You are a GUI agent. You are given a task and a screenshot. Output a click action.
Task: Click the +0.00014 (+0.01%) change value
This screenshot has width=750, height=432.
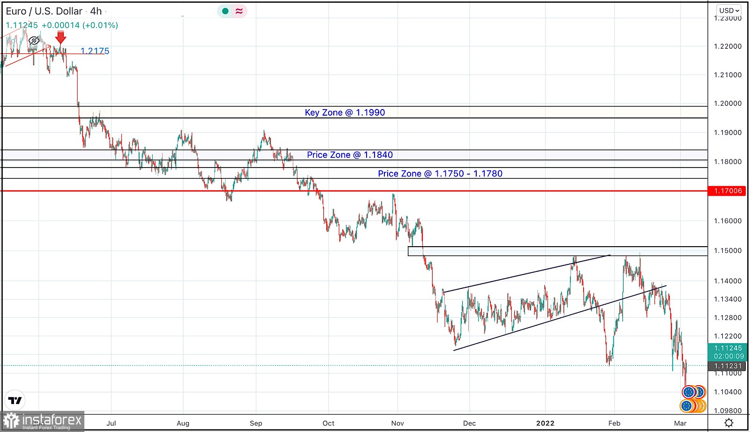(80, 25)
